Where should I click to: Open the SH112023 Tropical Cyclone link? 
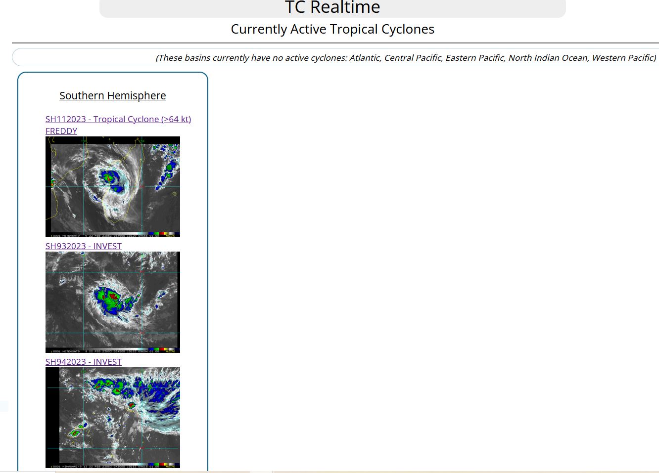118,119
